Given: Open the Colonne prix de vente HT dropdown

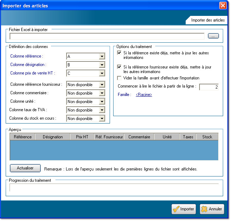Looking at the screenshot, I should (x=102, y=73).
